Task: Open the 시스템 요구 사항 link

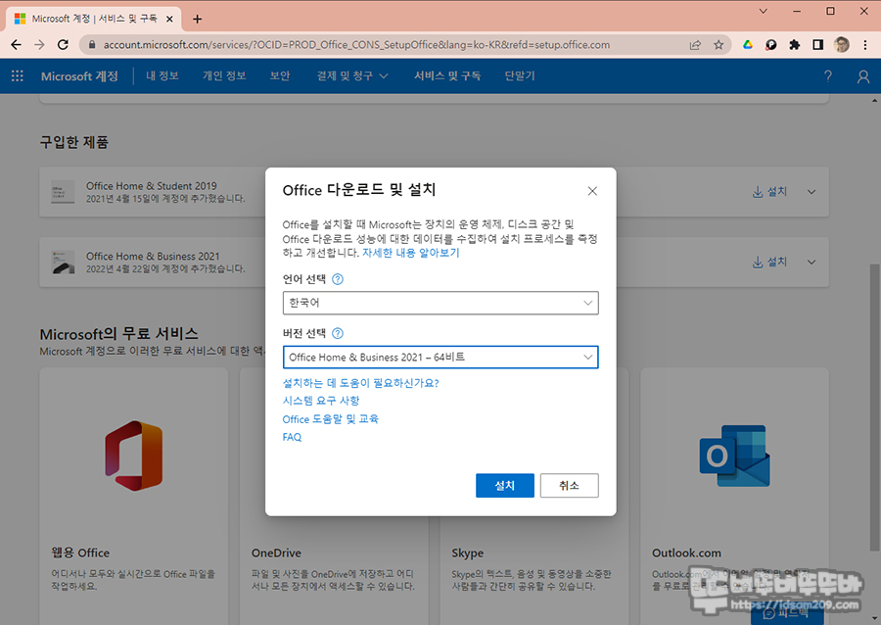Action: [321, 401]
